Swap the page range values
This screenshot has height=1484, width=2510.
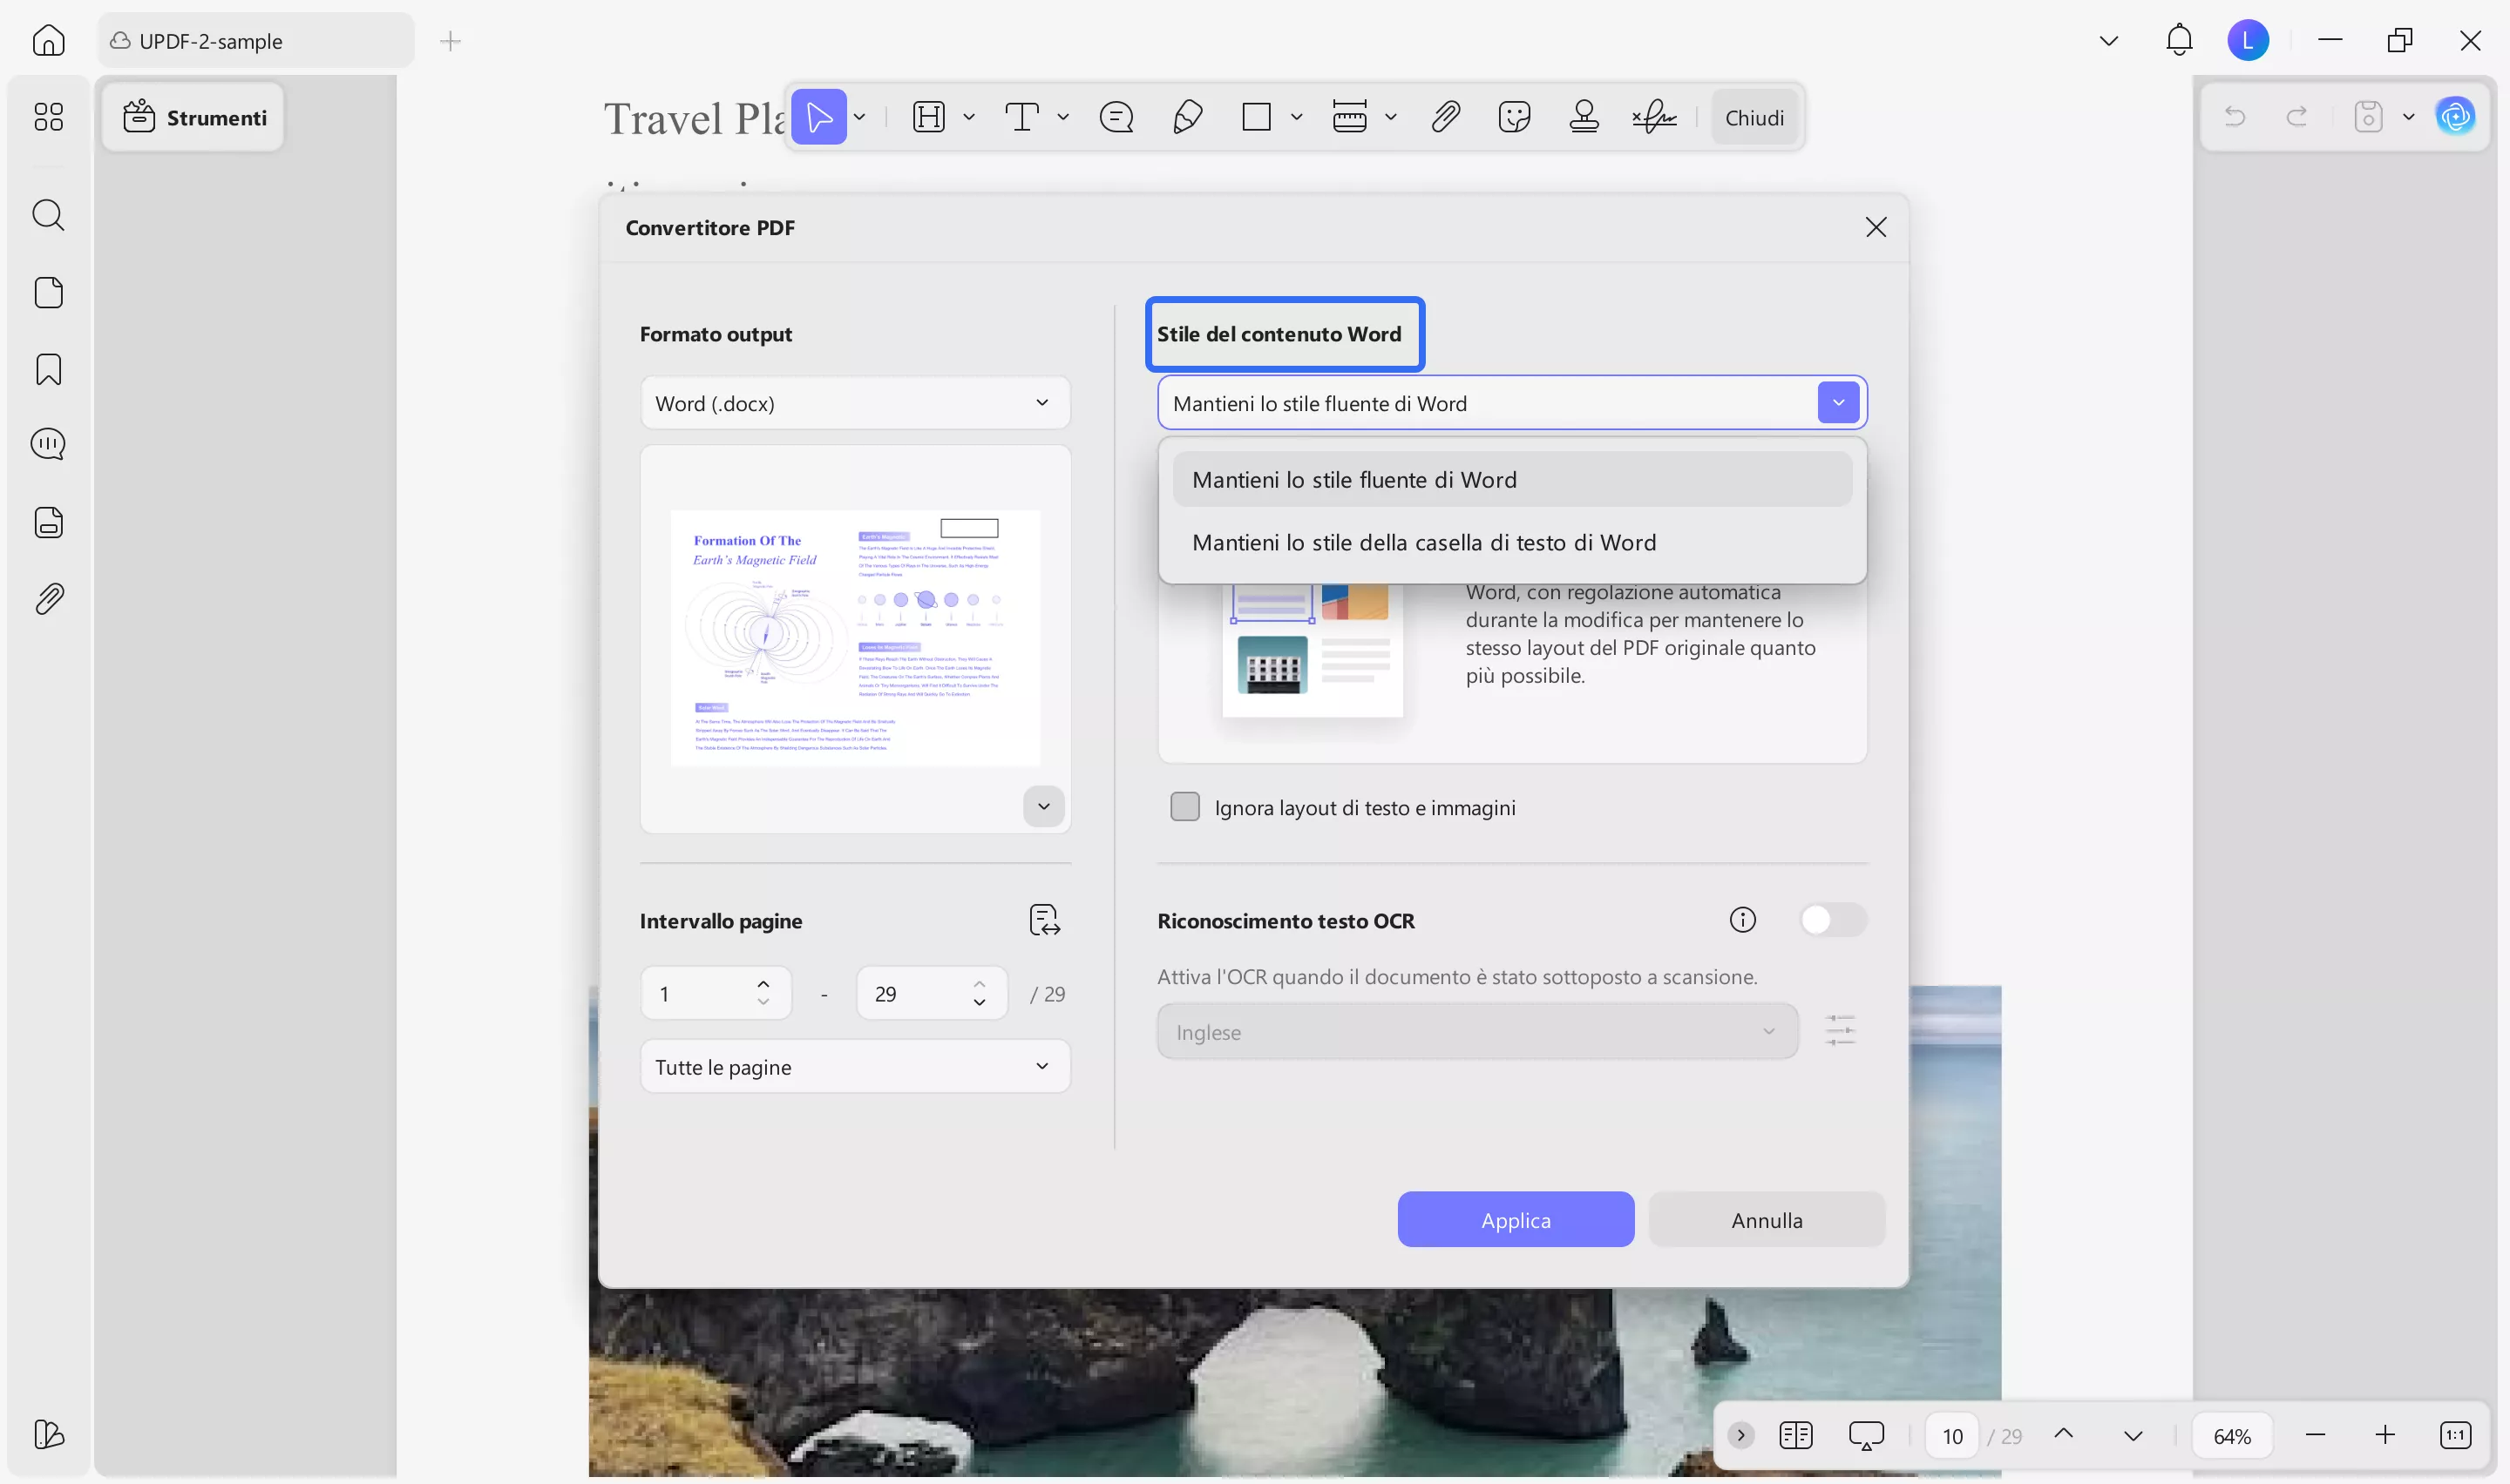tap(1044, 918)
